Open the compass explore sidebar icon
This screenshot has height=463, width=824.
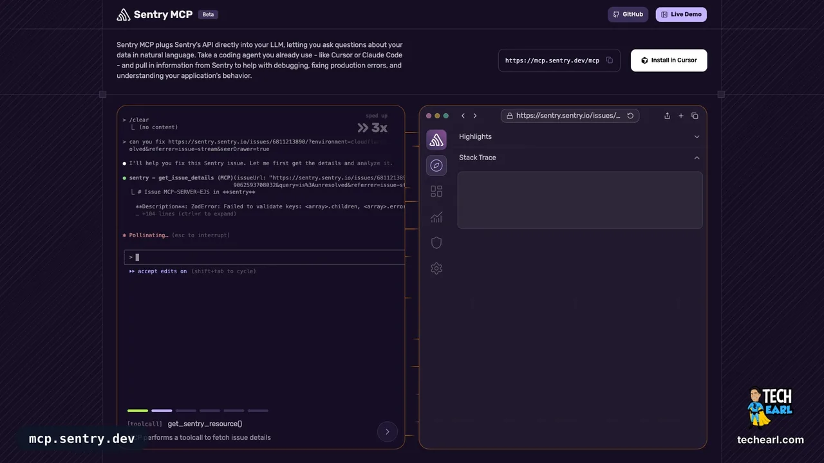pyautogui.click(x=436, y=165)
